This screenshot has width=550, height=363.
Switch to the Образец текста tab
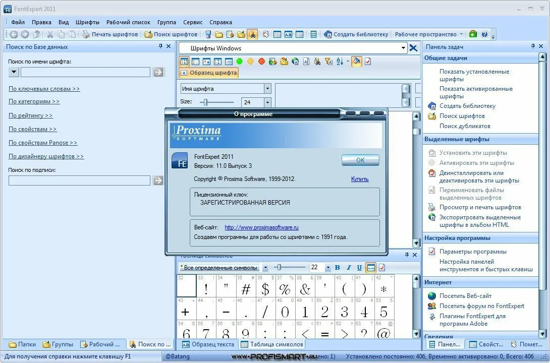click(x=208, y=344)
